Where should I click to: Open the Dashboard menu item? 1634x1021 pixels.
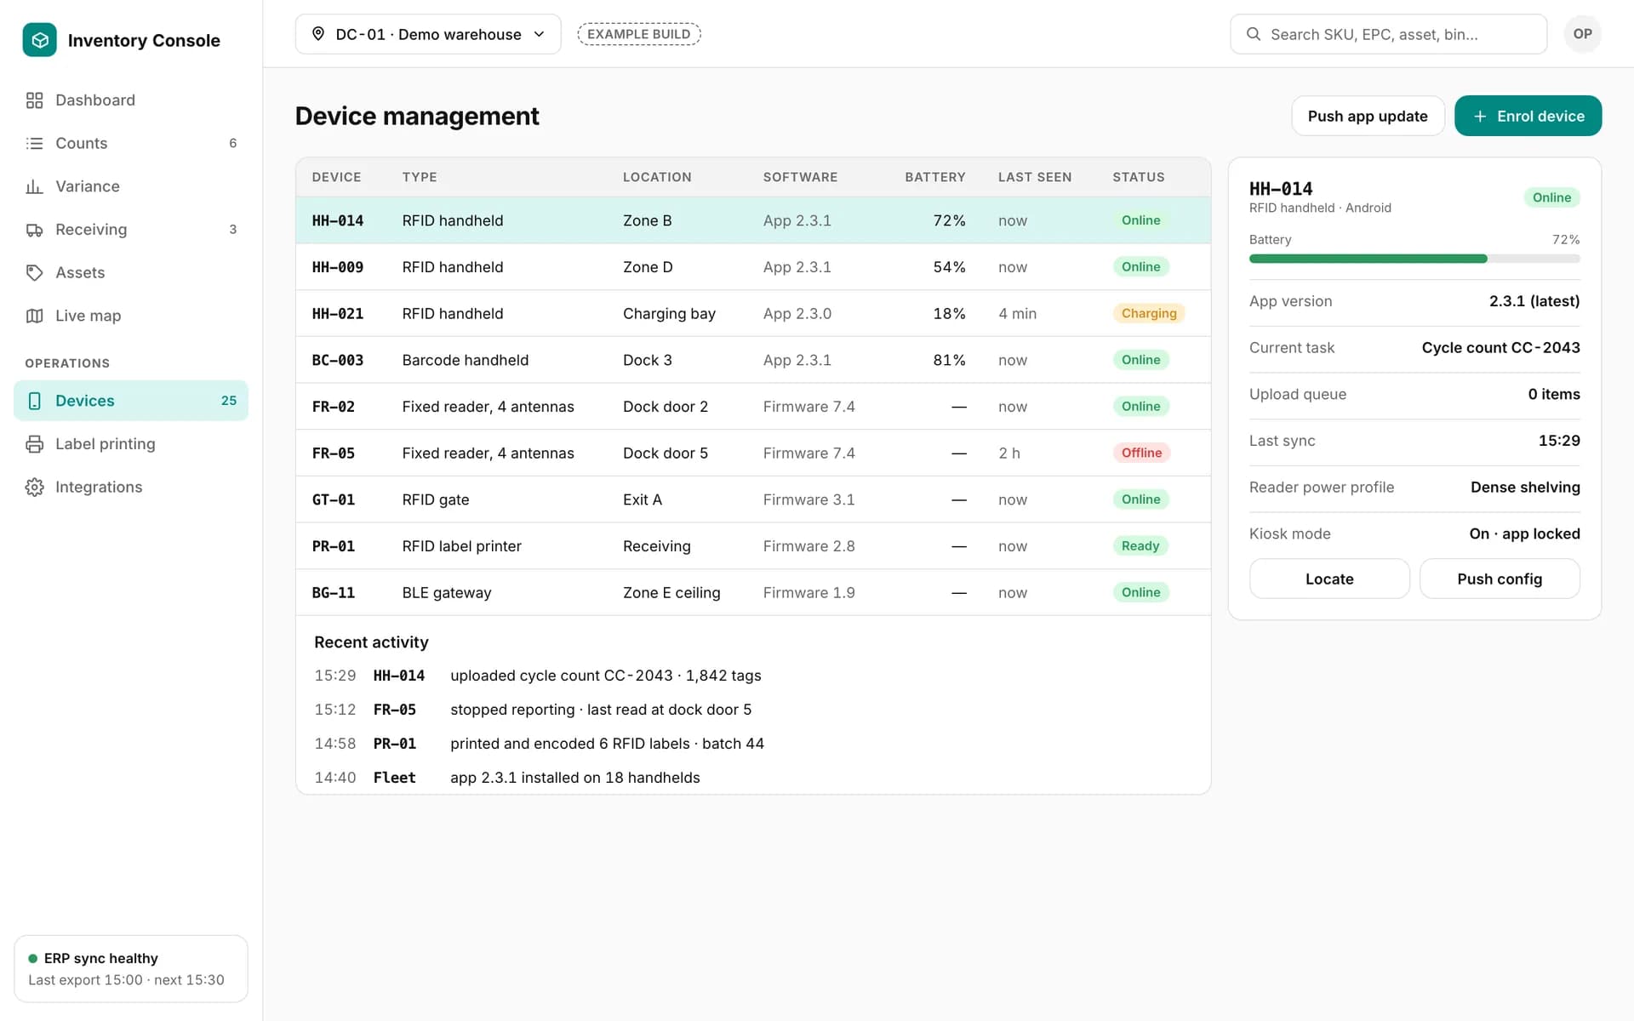(131, 100)
